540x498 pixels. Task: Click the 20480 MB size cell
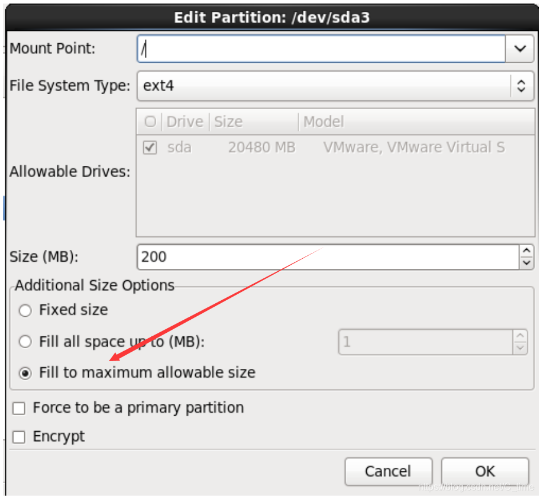tap(262, 147)
